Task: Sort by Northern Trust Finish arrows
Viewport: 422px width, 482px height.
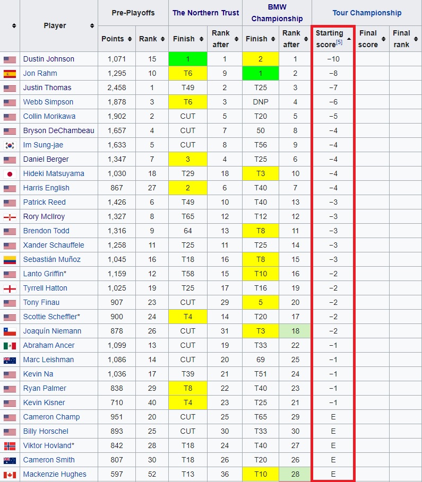Action: click(201, 39)
